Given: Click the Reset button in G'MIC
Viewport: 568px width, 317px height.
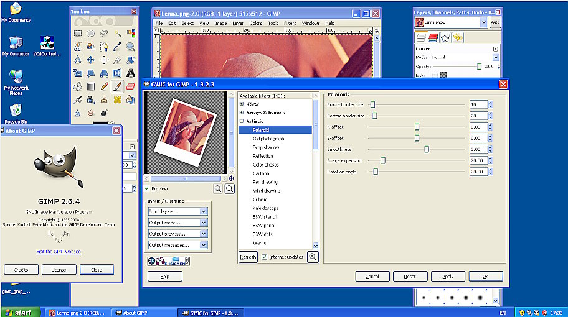Looking at the screenshot, I should pos(410,277).
